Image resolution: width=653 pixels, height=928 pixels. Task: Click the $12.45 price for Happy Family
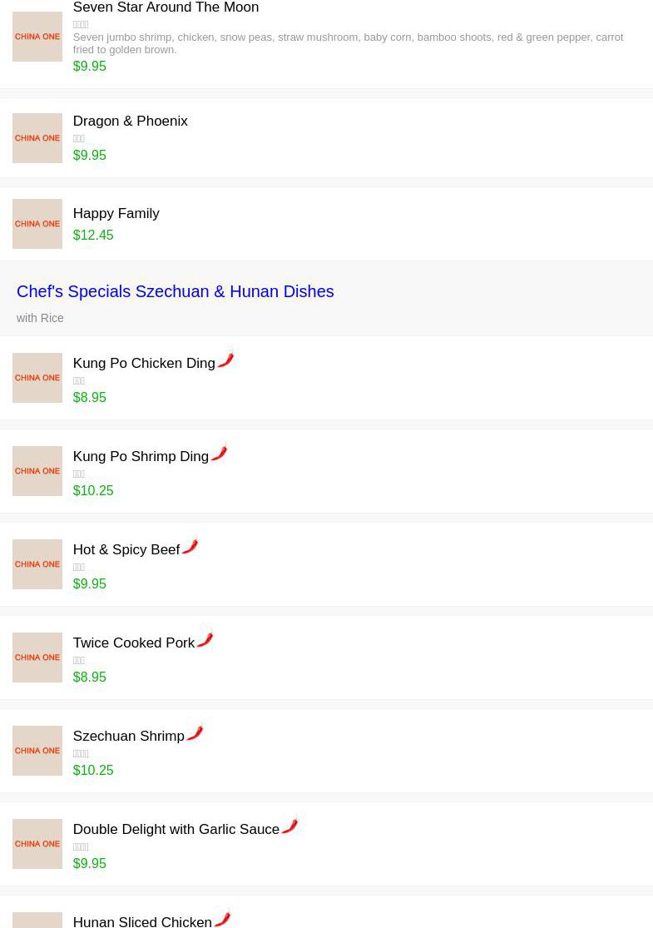(x=93, y=236)
